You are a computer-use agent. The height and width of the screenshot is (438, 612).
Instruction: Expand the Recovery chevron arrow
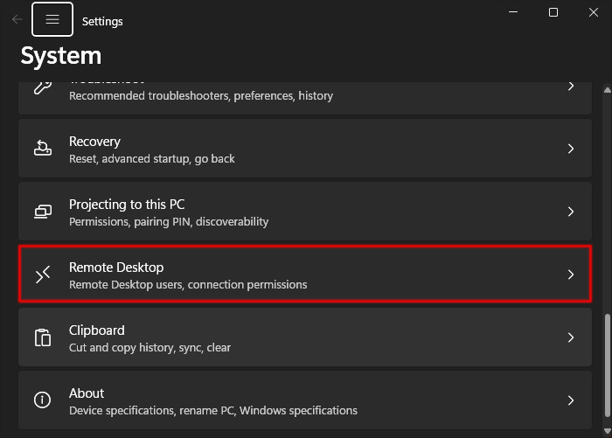point(571,149)
